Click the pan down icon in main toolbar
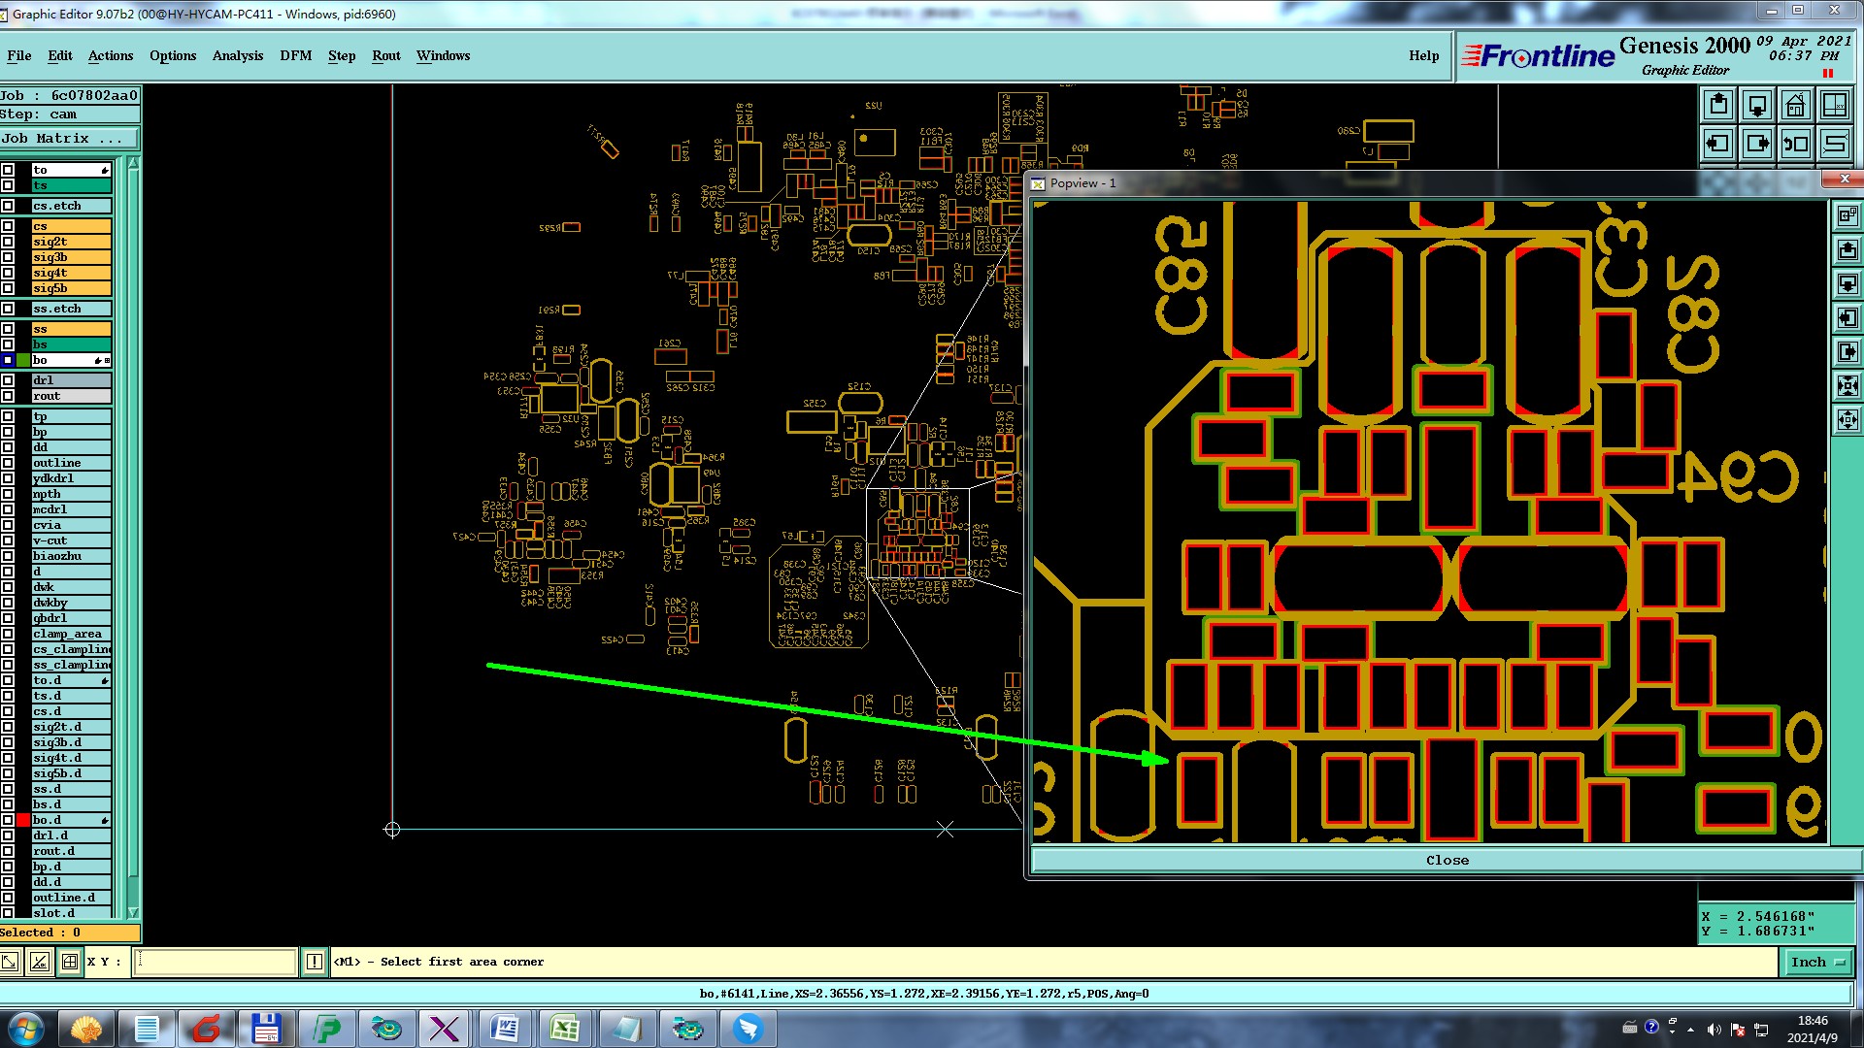Image resolution: width=1864 pixels, height=1048 pixels. (1756, 105)
